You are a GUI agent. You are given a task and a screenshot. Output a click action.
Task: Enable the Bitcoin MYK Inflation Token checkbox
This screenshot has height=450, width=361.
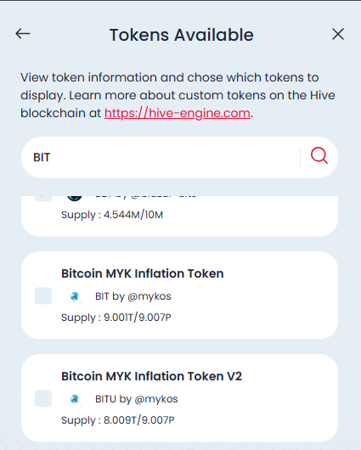[43, 295]
